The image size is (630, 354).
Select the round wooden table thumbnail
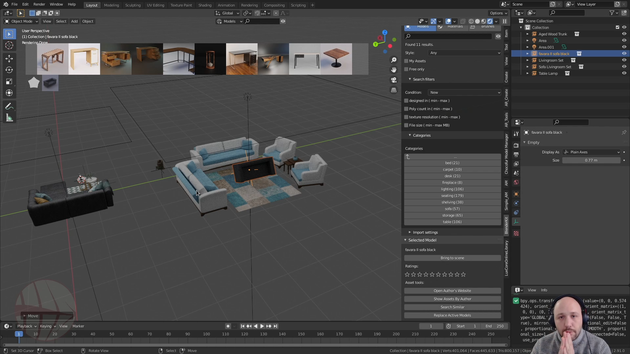pyautogui.click(x=336, y=59)
